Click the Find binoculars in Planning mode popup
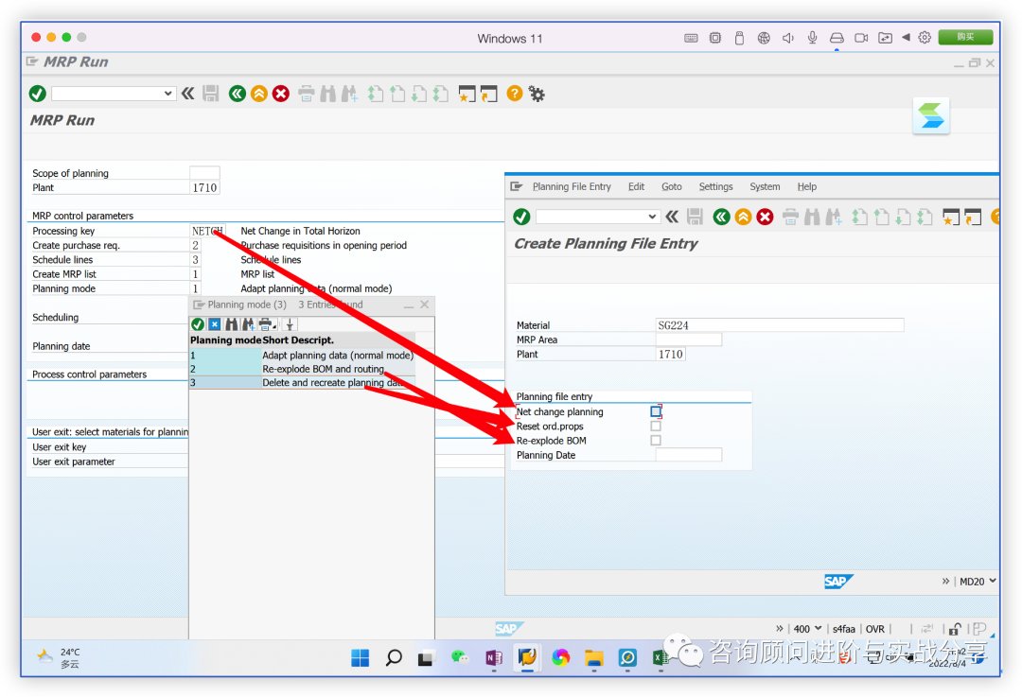This screenshot has height=697, width=1022. point(232,323)
